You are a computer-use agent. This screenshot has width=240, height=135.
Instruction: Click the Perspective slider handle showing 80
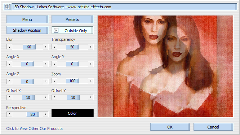coord(32,114)
